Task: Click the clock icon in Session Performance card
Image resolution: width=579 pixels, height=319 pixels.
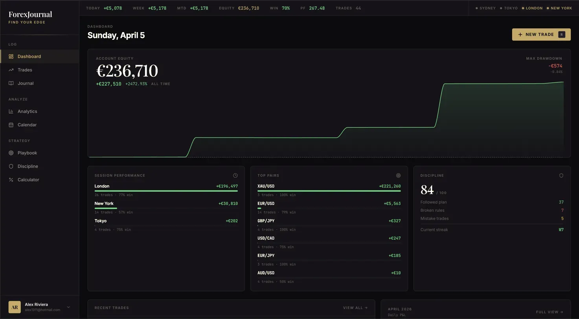Action: tap(235, 176)
